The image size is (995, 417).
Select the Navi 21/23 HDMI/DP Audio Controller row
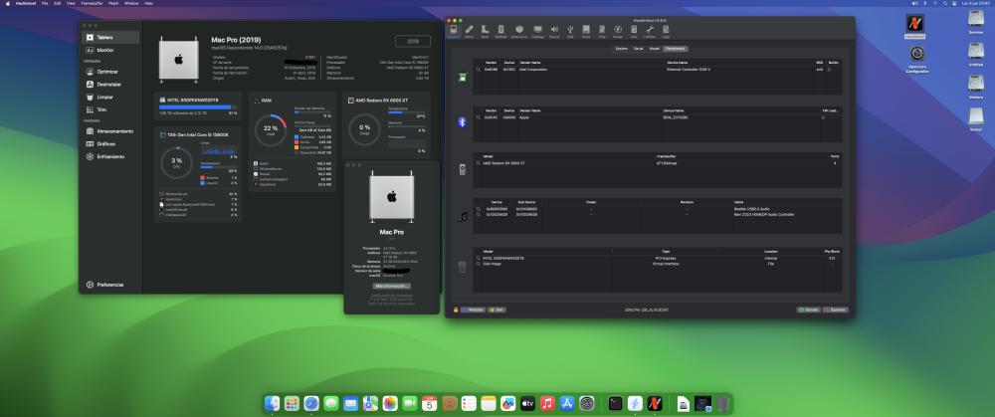pyautogui.click(x=659, y=215)
